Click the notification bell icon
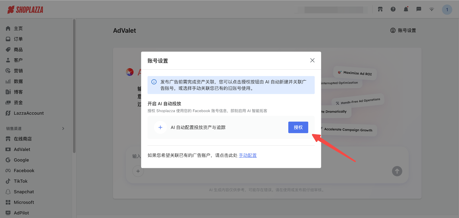Viewport: 459px width, 218px height. (x=406, y=9)
